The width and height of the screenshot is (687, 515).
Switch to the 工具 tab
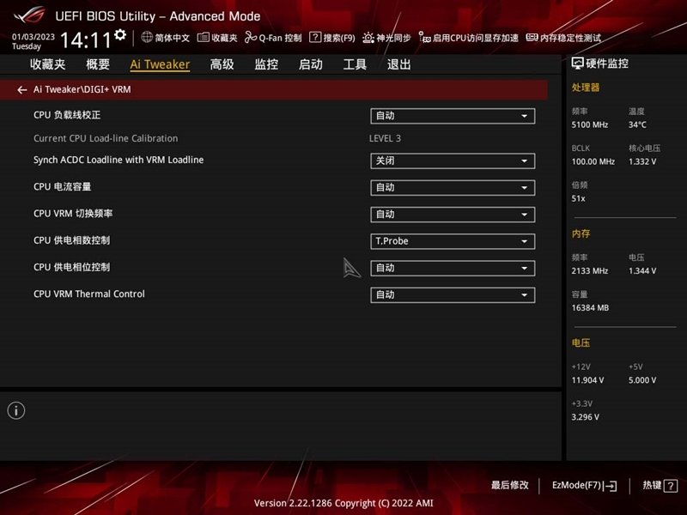coord(355,64)
